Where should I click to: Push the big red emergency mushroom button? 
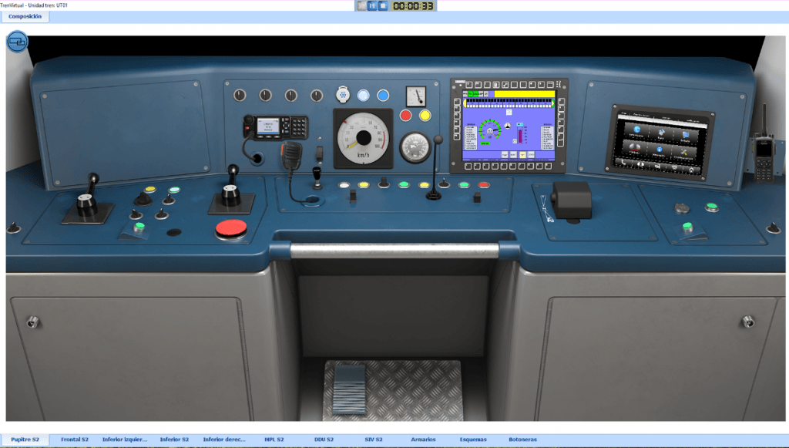[231, 229]
